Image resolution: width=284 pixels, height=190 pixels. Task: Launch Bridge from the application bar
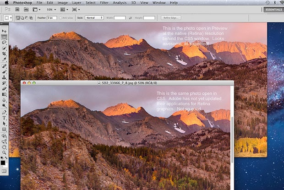[x=17, y=10]
